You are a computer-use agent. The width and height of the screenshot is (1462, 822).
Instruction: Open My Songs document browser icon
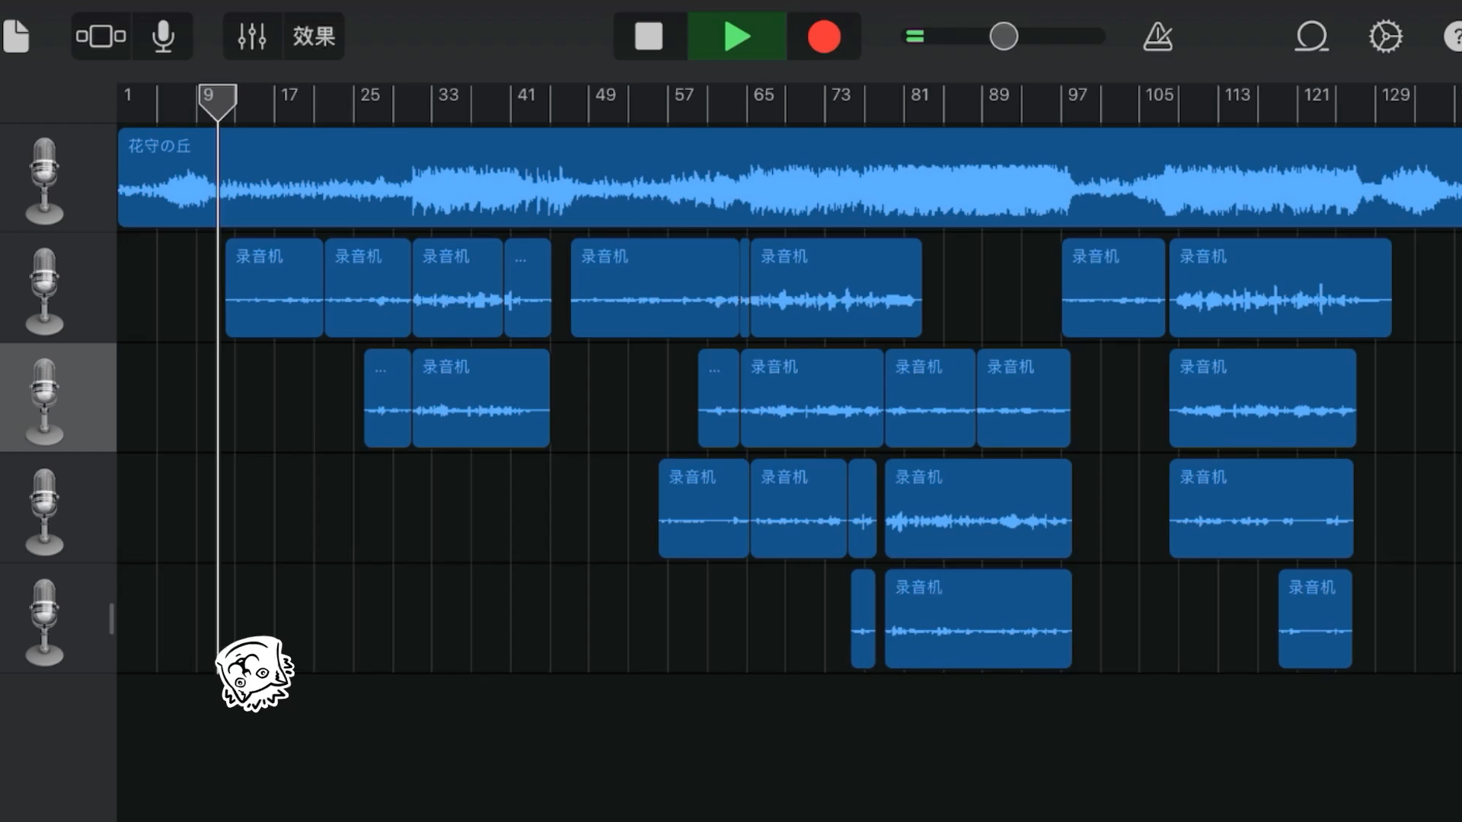[16, 36]
